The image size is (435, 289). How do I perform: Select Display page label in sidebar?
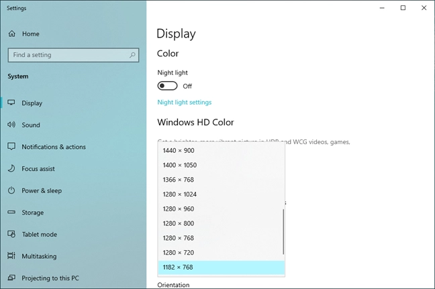(32, 103)
